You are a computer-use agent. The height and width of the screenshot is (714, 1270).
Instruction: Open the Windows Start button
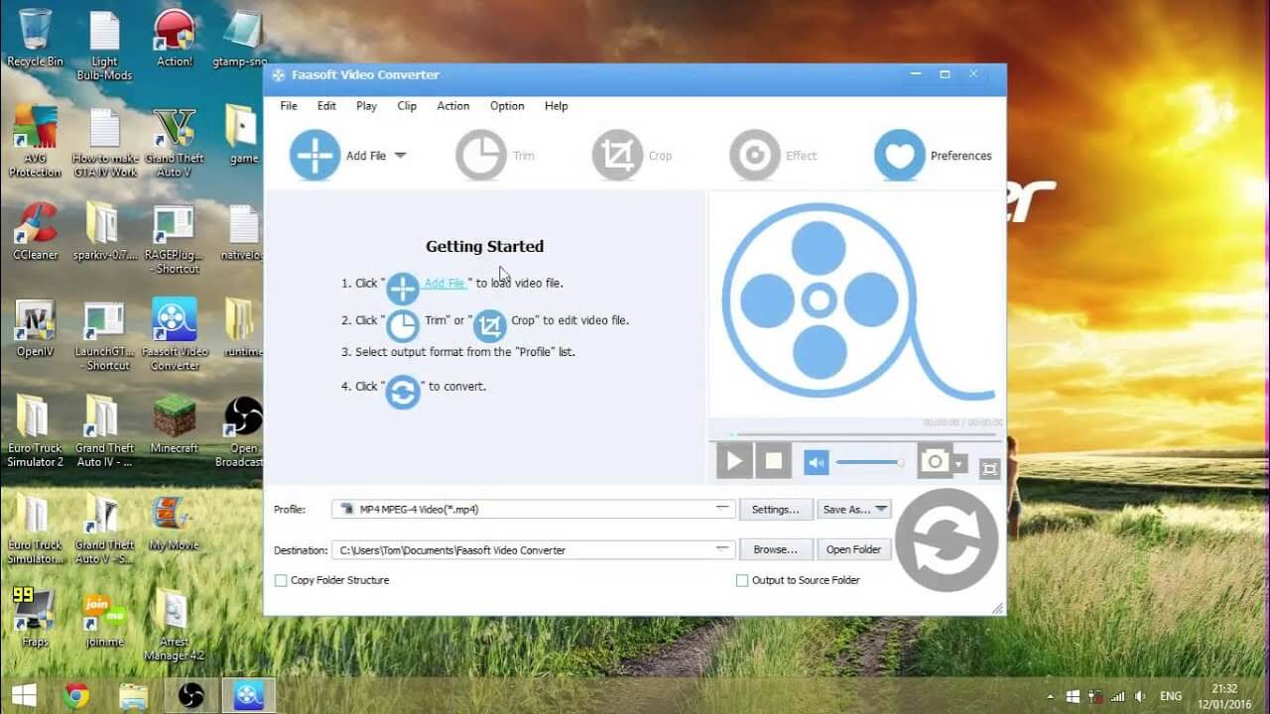coord(24,695)
